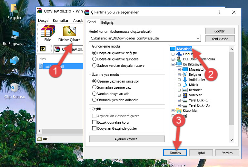Image resolution: width=248 pixels, height=167 pixels.
Task: Select Resimler picture icon in folder tree
Action: (185, 90)
